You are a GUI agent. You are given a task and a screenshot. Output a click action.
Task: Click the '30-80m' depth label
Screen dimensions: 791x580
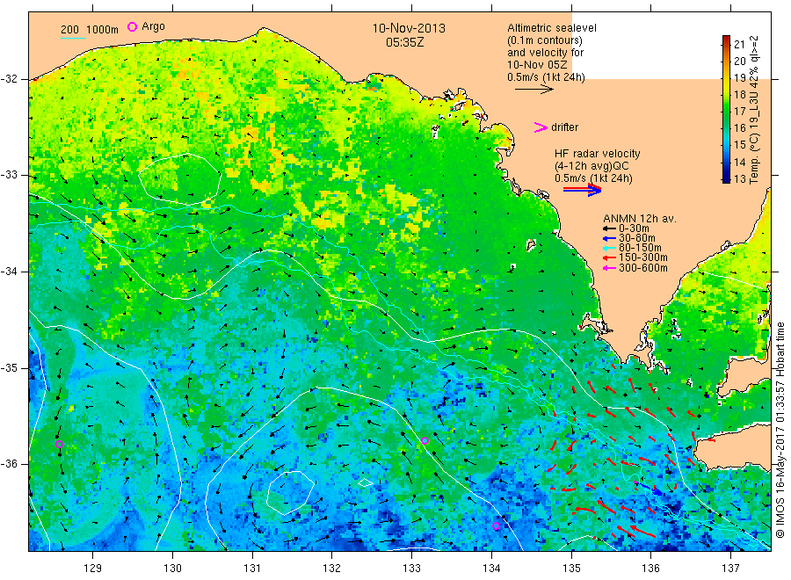637,238
